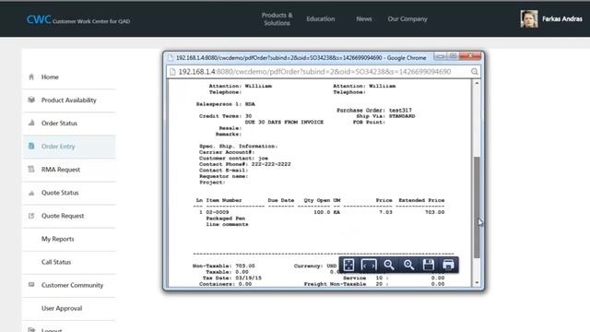Click the Customer Community chat icon
This screenshot has height=332, width=590.
coord(31,285)
